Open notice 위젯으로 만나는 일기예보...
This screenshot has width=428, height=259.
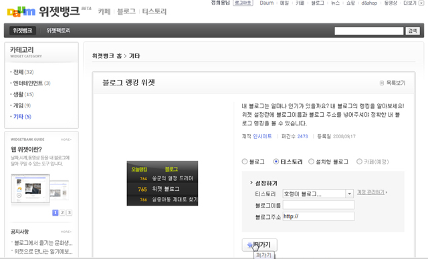coord(43,251)
